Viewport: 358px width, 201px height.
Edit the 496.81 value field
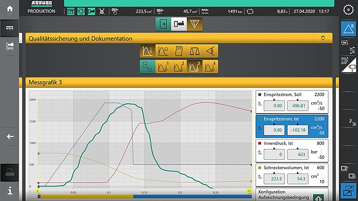click(x=297, y=106)
